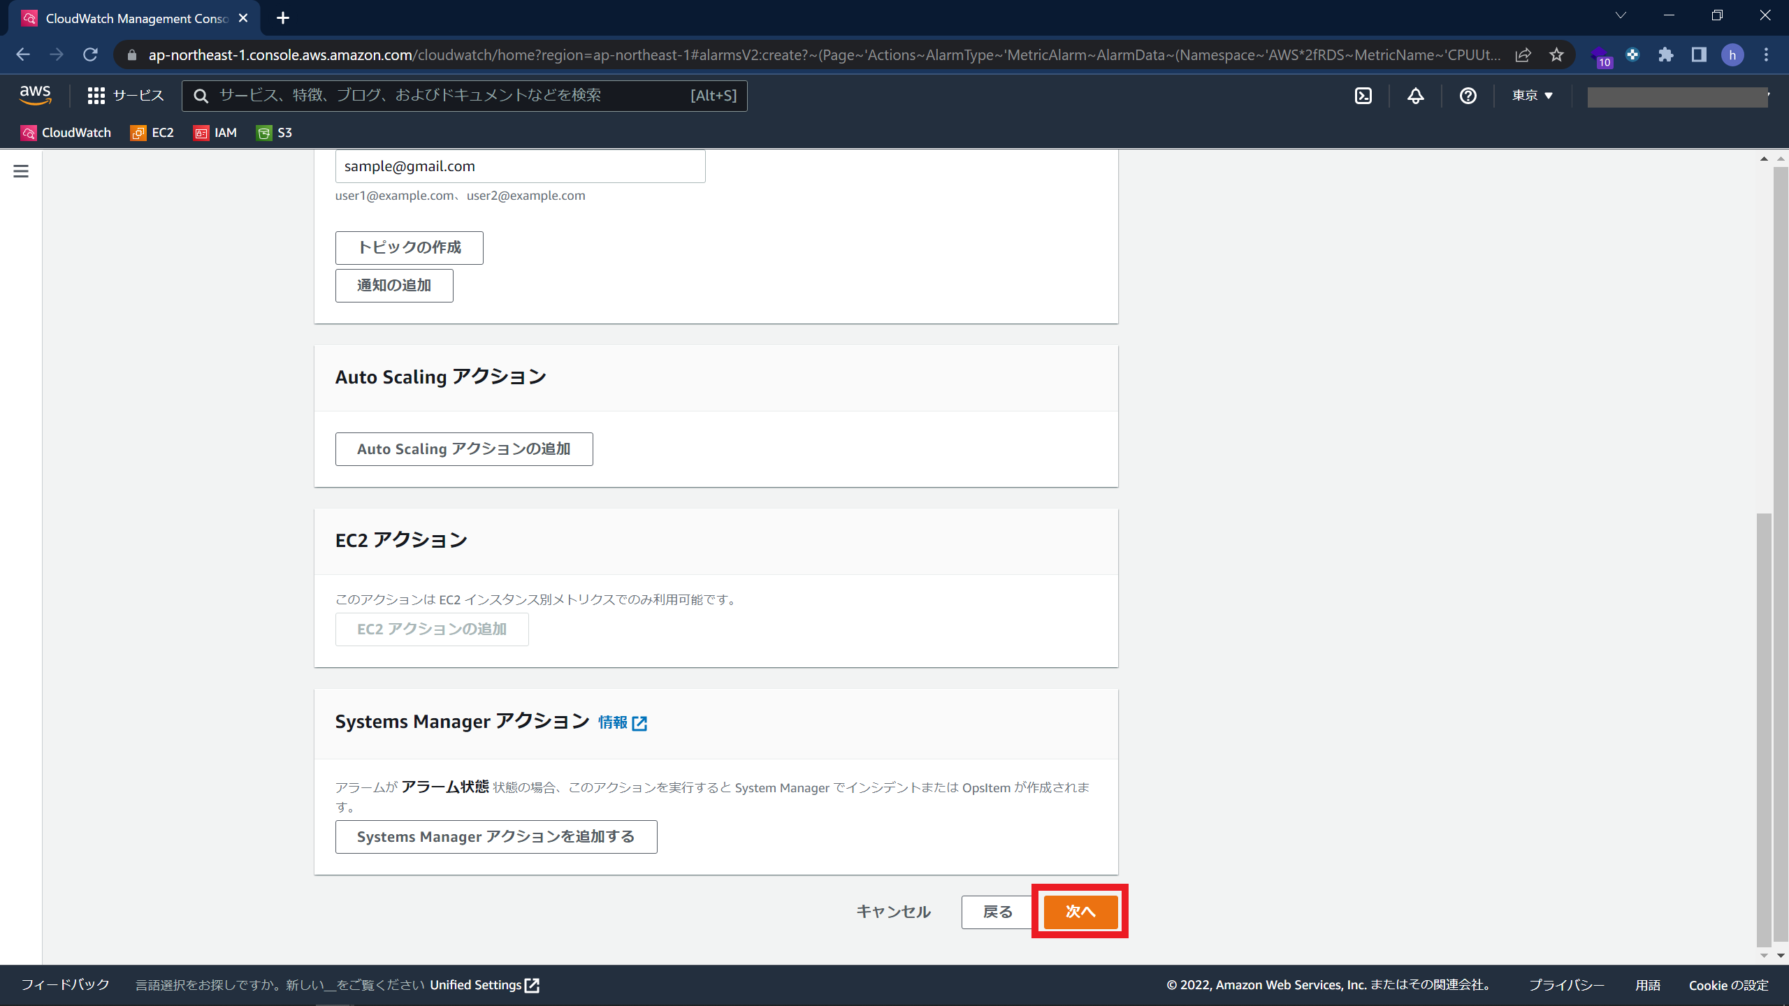Image resolution: width=1789 pixels, height=1006 pixels.
Task: Open the Chrome profile avatar h
Action: (x=1732, y=54)
